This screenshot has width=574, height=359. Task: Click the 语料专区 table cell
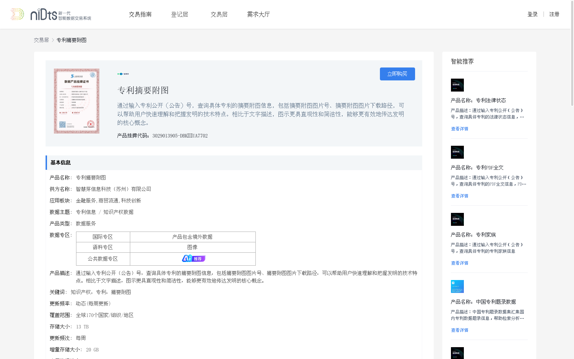103,247
